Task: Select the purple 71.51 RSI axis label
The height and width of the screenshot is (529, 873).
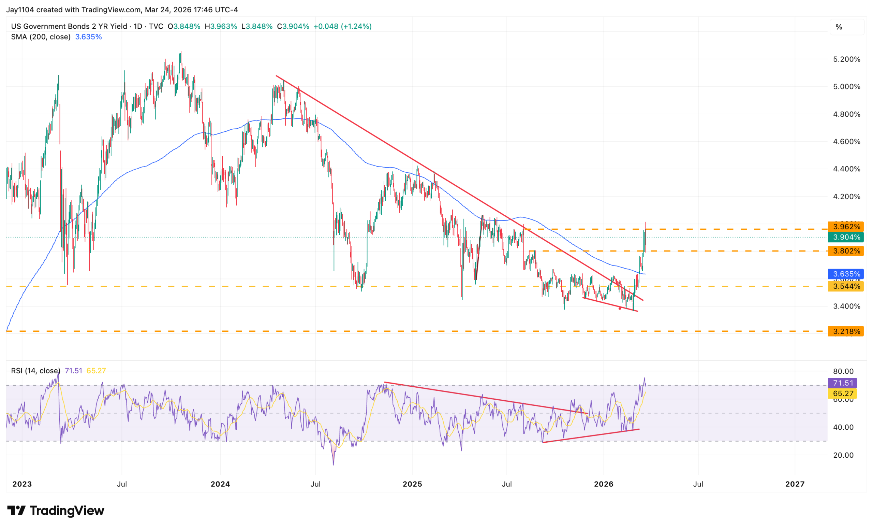Action: [x=843, y=383]
